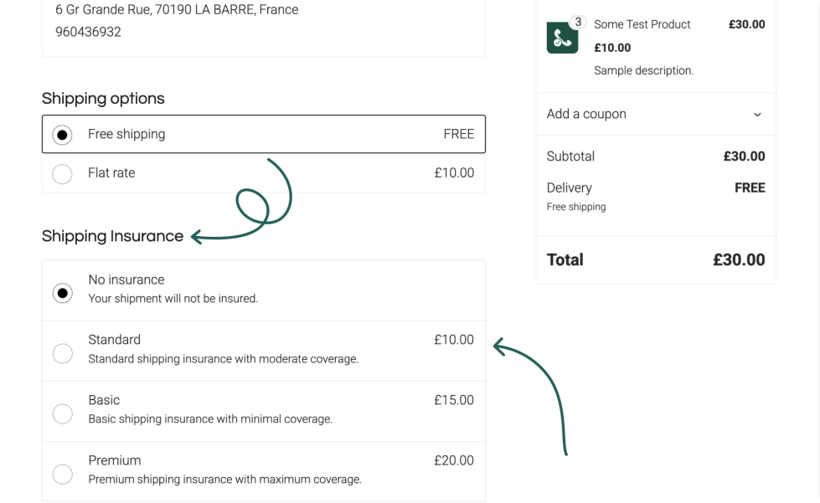Click the Basic £15.00 price label
This screenshot has width=820, height=503.
[x=454, y=400]
